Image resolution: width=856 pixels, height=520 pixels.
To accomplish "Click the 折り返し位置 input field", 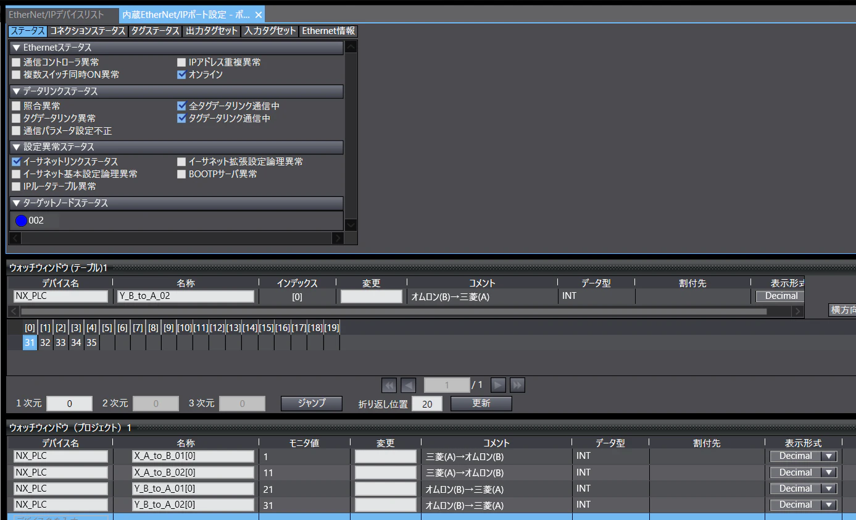I will (427, 404).
